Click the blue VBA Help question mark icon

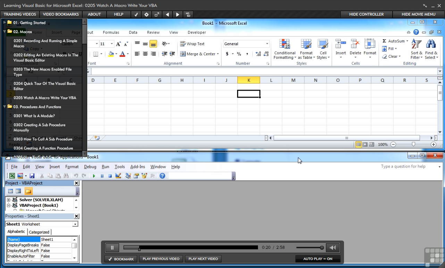[162, 176]
